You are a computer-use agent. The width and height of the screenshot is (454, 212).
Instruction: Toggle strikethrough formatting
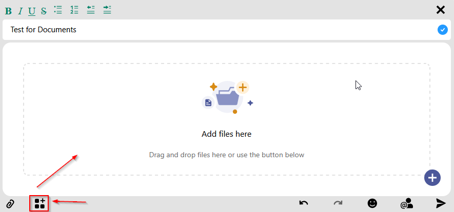coord(44,11)
